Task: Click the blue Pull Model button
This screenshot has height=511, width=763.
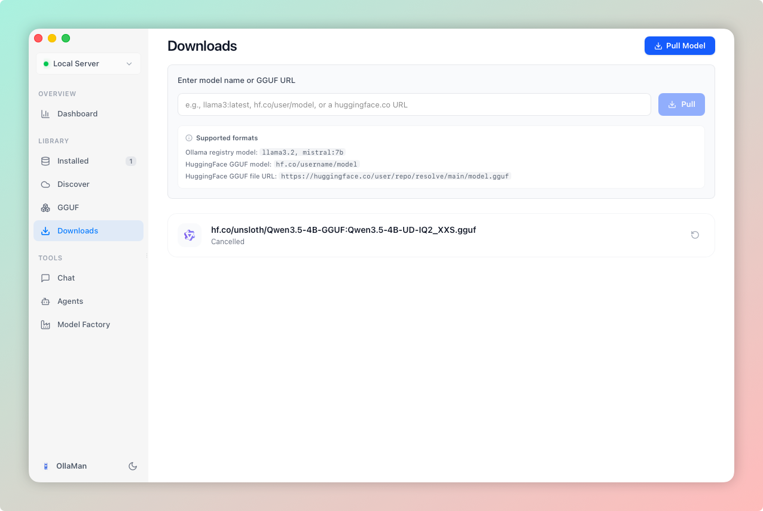Action: (x=680, y=46)
